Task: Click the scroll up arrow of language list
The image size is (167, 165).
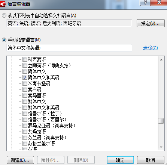Action: coord(161,60)
